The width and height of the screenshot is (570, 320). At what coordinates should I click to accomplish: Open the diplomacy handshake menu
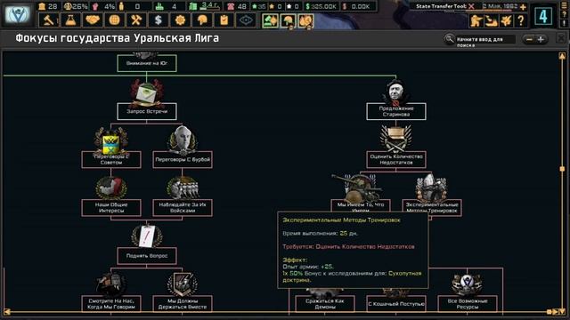pos(93,20)
